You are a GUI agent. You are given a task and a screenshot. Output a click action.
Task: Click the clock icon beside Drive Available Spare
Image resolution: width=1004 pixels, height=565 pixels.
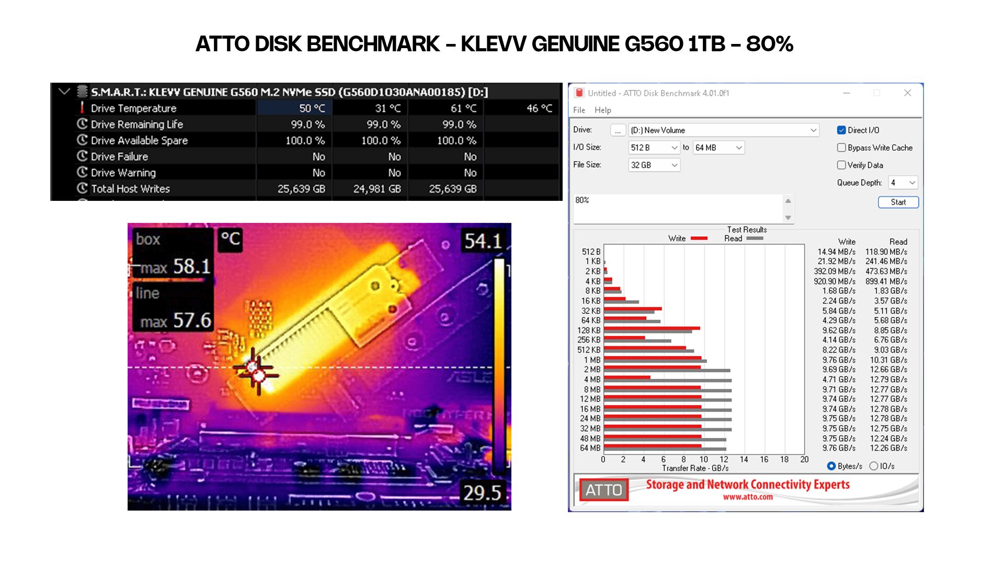click(82, 140)
